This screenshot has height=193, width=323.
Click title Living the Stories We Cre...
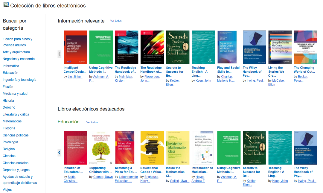[x=276, y=72]
